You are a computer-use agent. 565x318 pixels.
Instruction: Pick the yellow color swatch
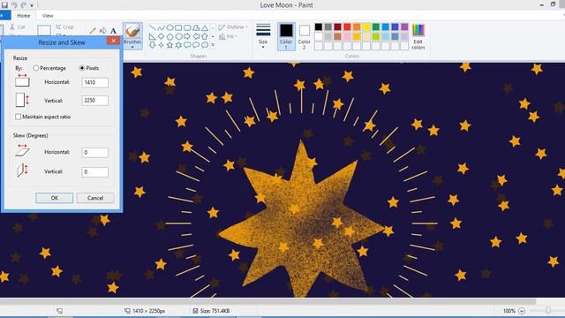tap(366, 27)
